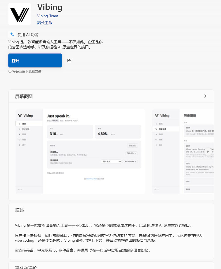221x269 pixels.
Task: Open the 简体中文 language dropdown in first screenshot
Action: pyautogui.click(x=111, y=161)
